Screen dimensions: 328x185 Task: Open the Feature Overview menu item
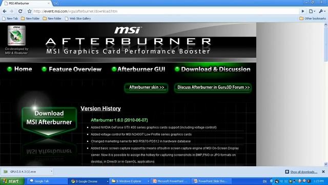(72, 69)
